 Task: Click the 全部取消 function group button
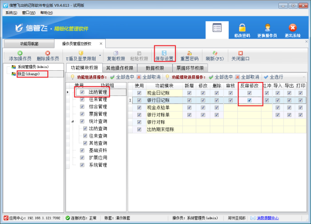point(148,77)
